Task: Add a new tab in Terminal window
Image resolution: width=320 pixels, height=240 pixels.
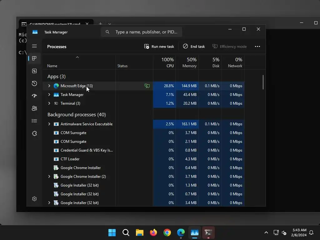Action: [x=100, y=24]
